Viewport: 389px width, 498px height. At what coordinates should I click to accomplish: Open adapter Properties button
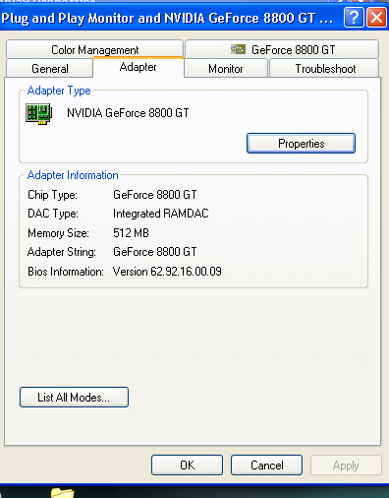tap(301, 143)
